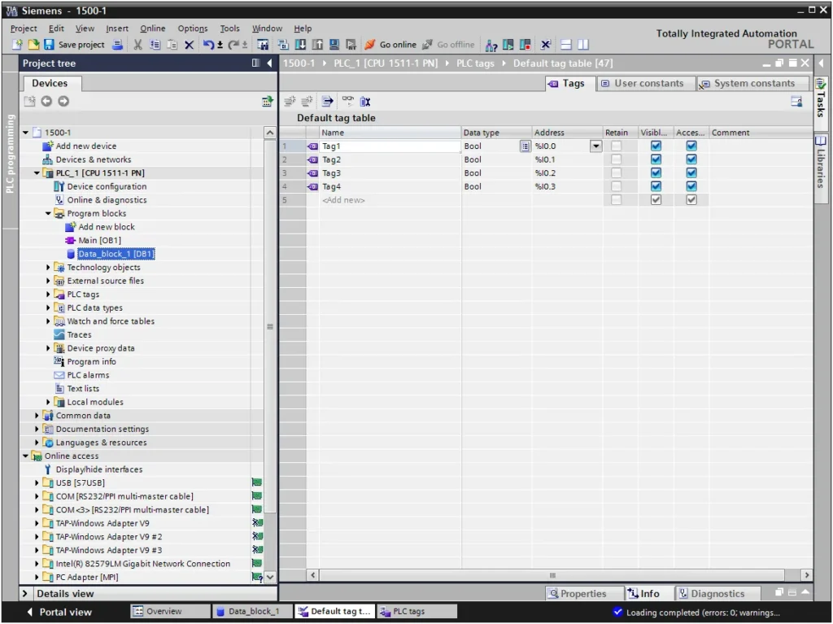
Task: Click the Save project button
Action: click(x=74, y=45)
